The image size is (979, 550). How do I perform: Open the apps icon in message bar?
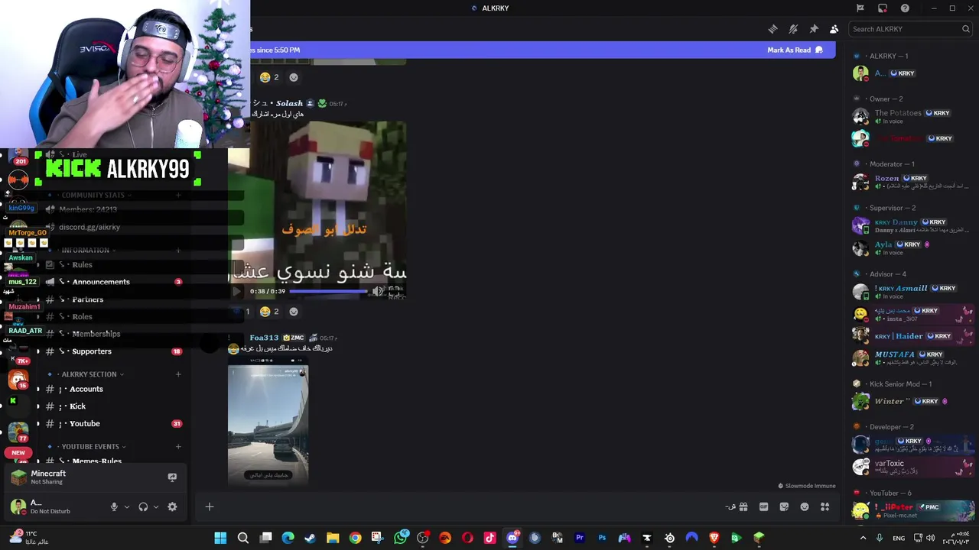click(x=825, y=506)
